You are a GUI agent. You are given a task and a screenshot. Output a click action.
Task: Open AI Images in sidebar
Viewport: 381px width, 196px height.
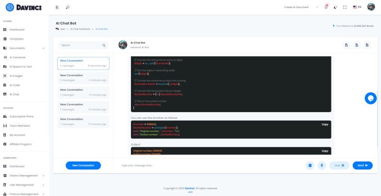click(16, 76)
